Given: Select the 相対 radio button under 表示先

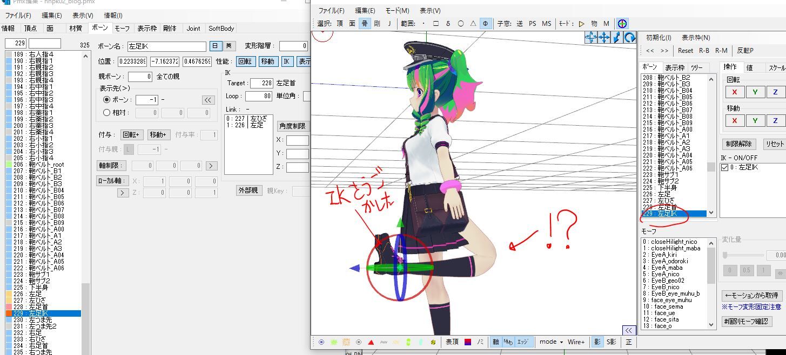Looking at the screenshot, I should pyautogui.click(x=106, y=113).
